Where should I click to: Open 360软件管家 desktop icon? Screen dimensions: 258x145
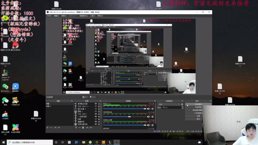tap(15, 129)
